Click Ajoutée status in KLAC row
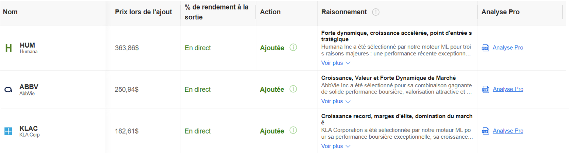569x153 pixels. pyautogui.click(x=272, y=131)
